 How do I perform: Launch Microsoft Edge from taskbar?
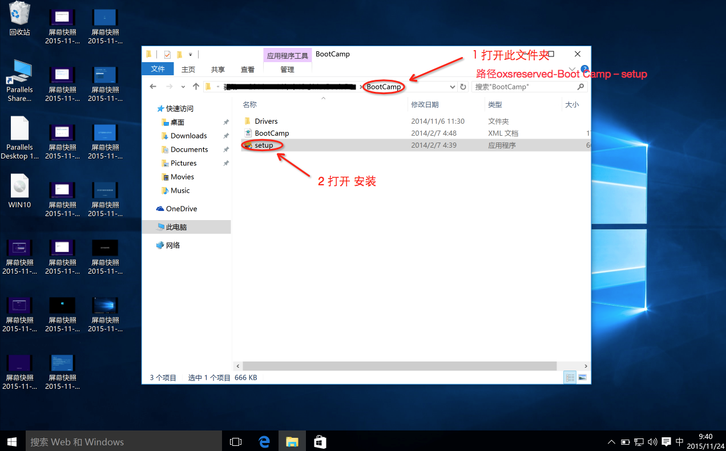pyautogui.click(x=264, y=441)
